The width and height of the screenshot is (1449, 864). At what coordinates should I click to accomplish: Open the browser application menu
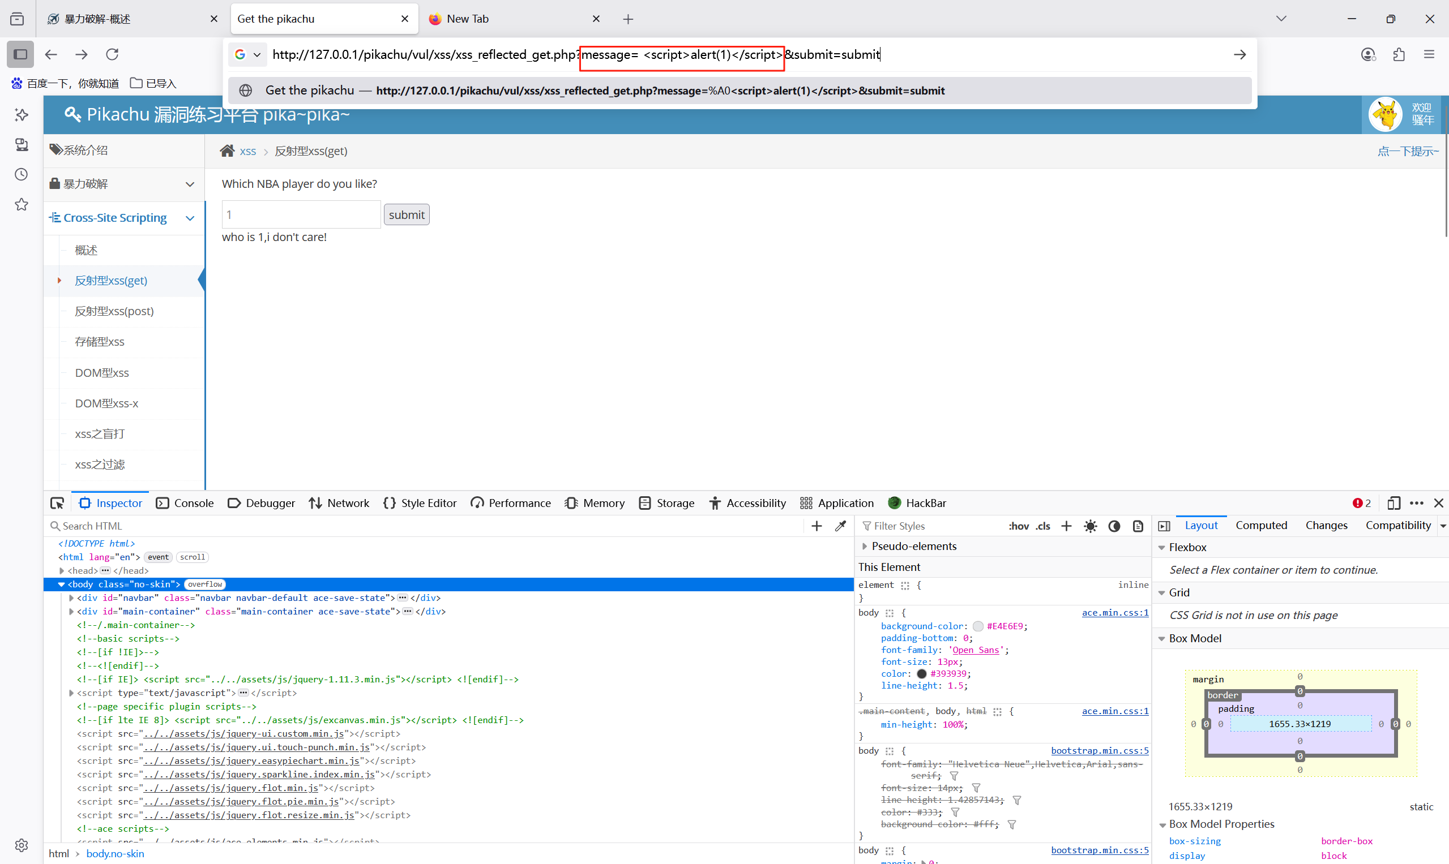1429,54
